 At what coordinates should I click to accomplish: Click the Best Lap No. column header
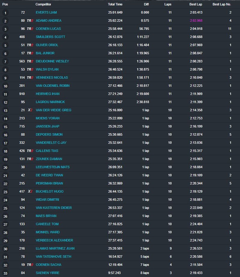[x=222, y=5]
